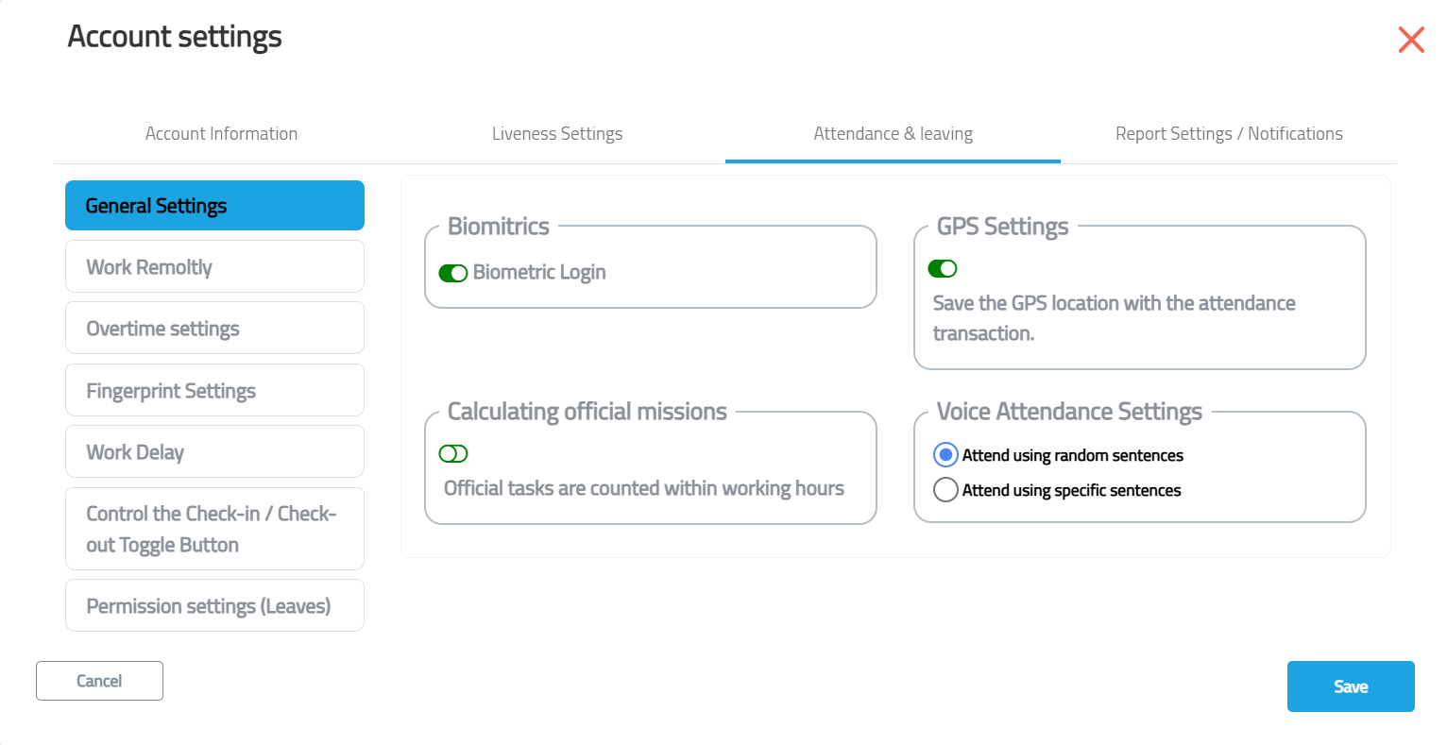Go to Report Settings / Notifications tab
1447x745 pixels.
click(x=1229, y=134)
